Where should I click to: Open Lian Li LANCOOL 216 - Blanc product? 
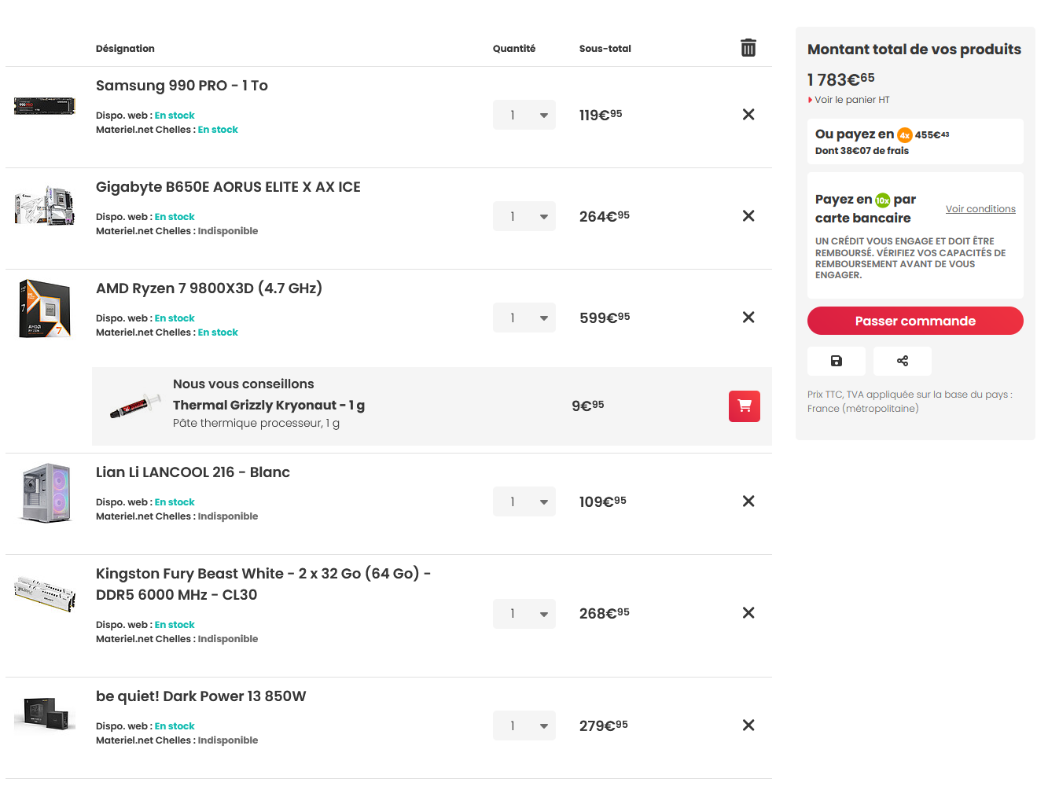pos(193,472)
